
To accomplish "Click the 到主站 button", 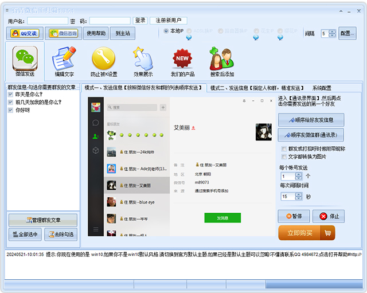I will (123, 33).
